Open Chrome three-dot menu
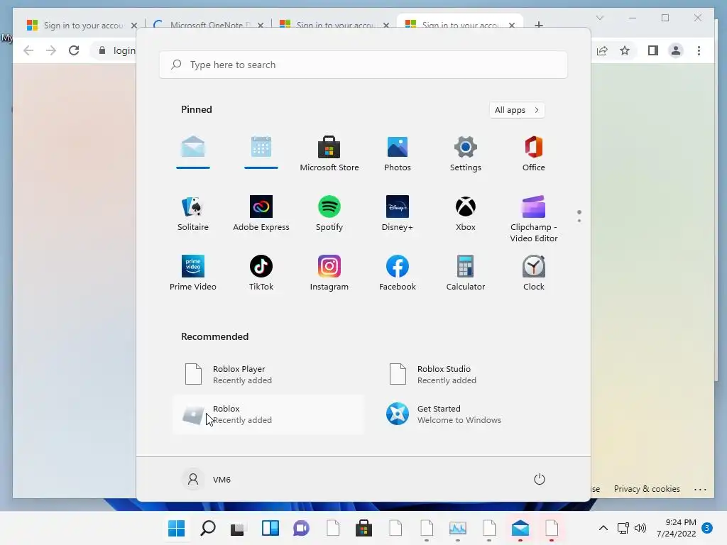727x545 pixels. [699, 50]
